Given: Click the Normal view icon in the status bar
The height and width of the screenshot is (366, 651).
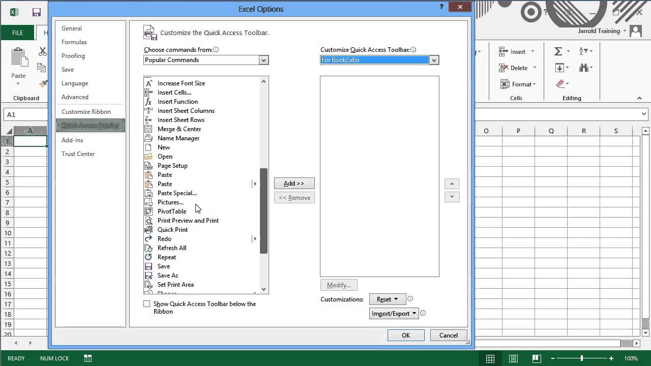Looking at the screenshot, I should coord(490,358).
